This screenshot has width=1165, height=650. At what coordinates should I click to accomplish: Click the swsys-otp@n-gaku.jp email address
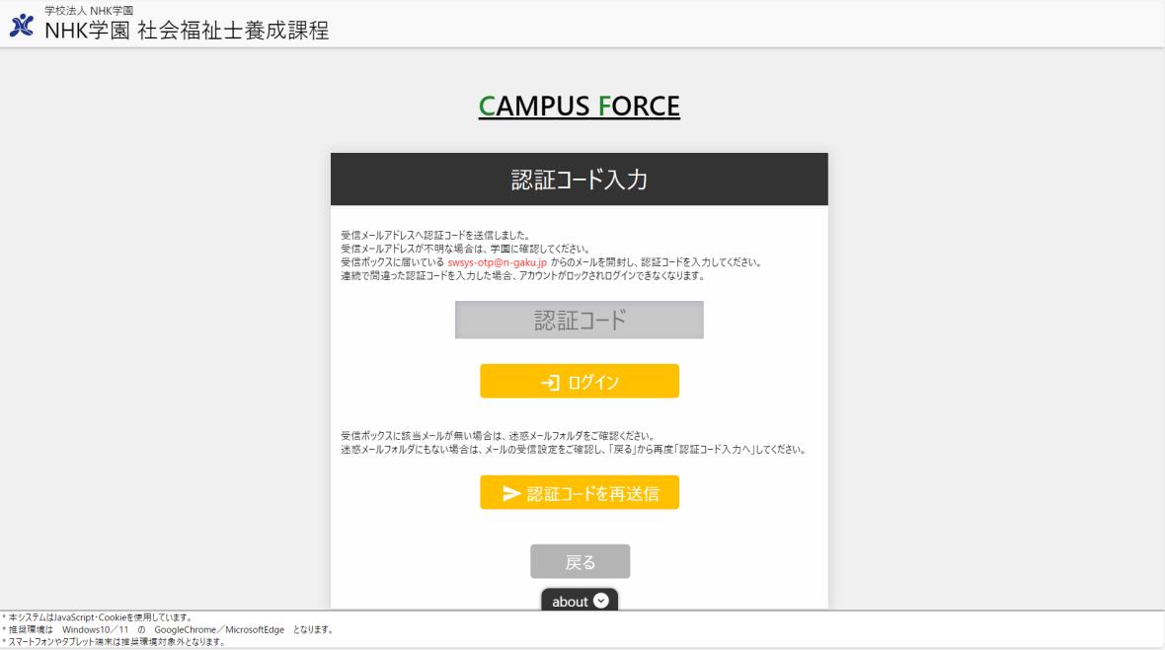click(x=497, y=262)
